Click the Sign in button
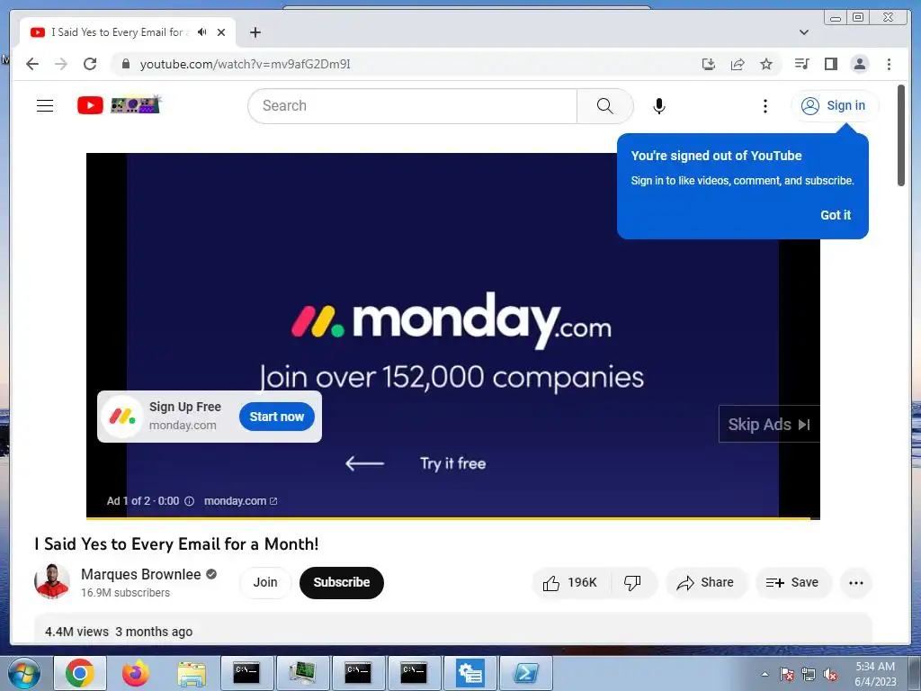Viewport: 921px width, 691px height. click(835, 106)
